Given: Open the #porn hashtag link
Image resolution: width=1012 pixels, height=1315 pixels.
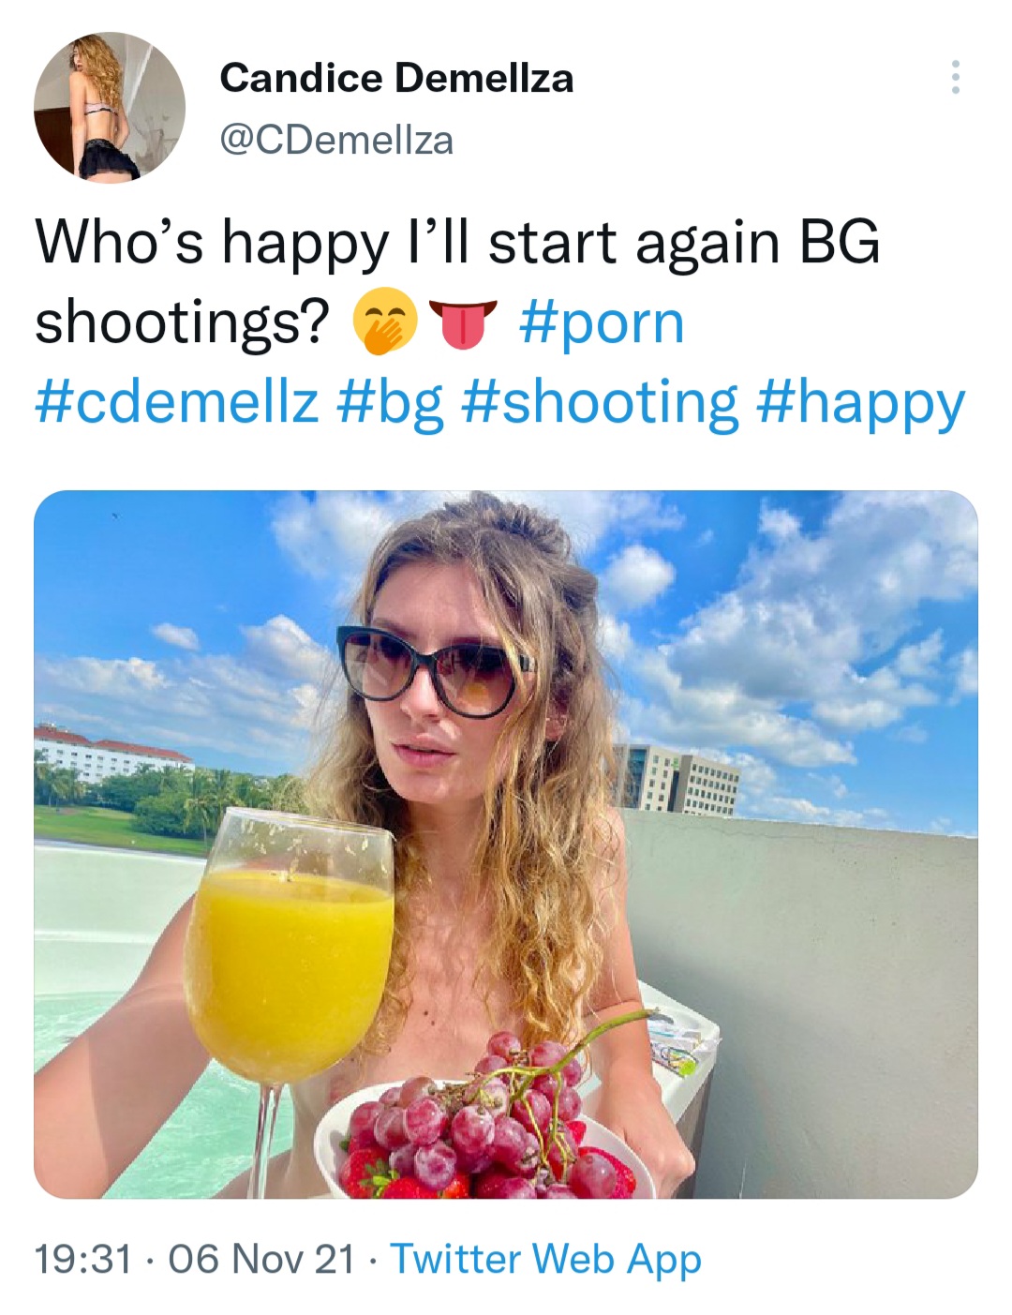Looking at the screenshot, I should click(x=601, y=323).
